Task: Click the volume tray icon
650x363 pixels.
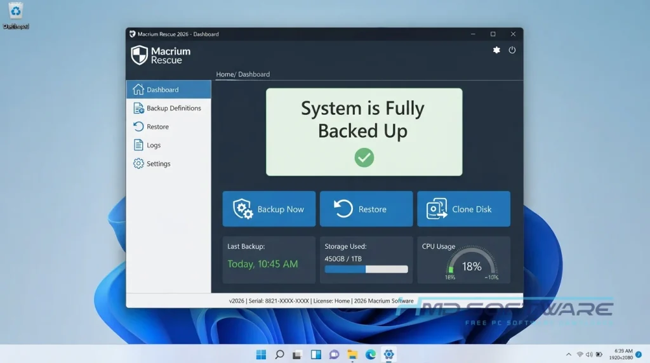Action: 589,354
